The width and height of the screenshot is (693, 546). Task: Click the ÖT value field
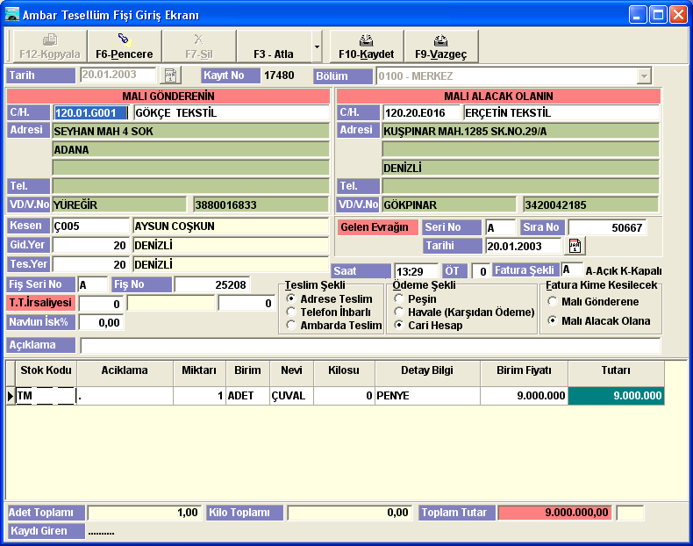click(x=481, y=271)
